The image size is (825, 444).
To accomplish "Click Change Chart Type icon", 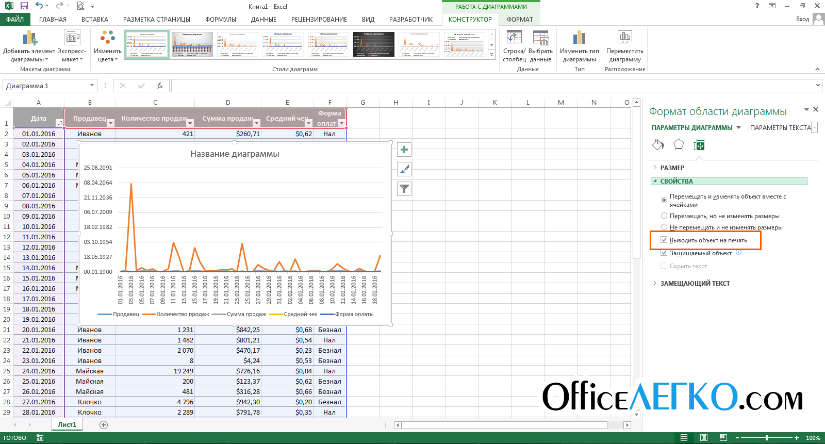I will coord(580,38).
